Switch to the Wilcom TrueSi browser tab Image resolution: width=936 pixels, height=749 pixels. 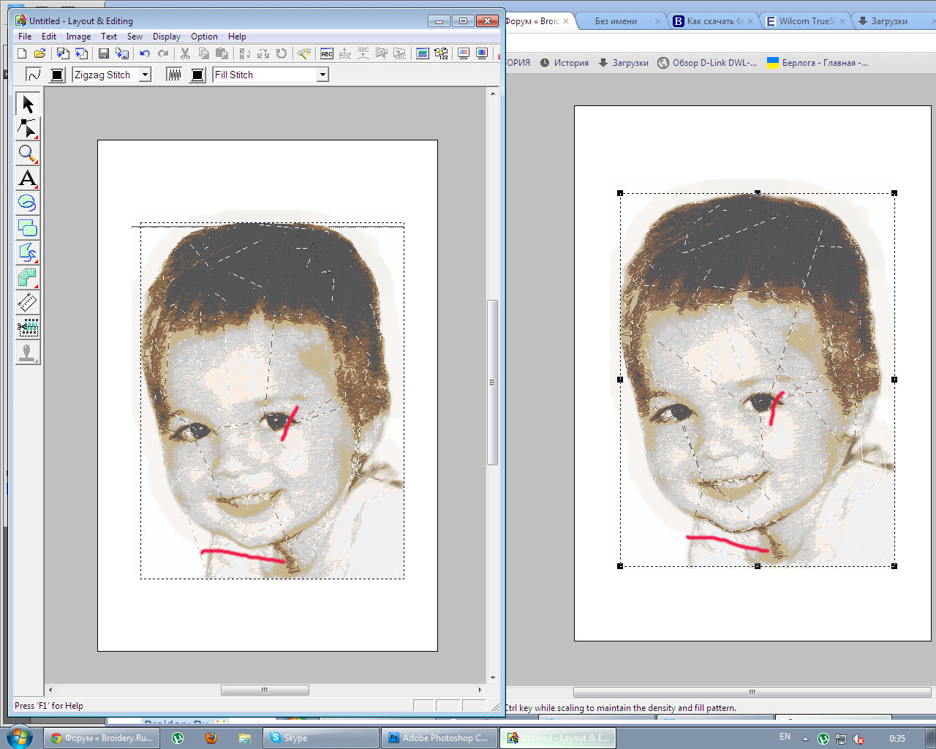click(805, 21)
